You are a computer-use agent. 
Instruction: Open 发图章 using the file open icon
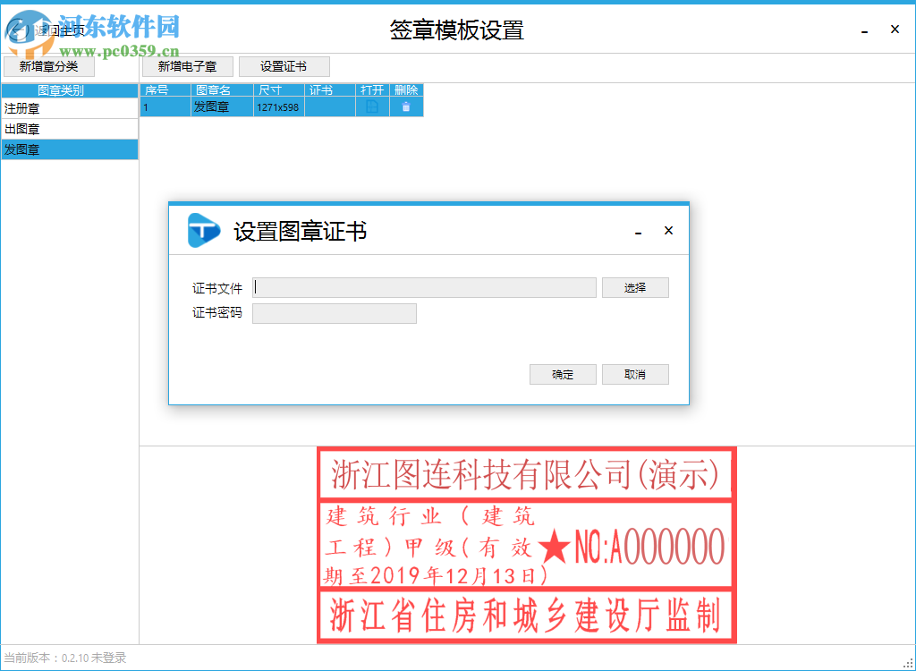pos(371,106)
